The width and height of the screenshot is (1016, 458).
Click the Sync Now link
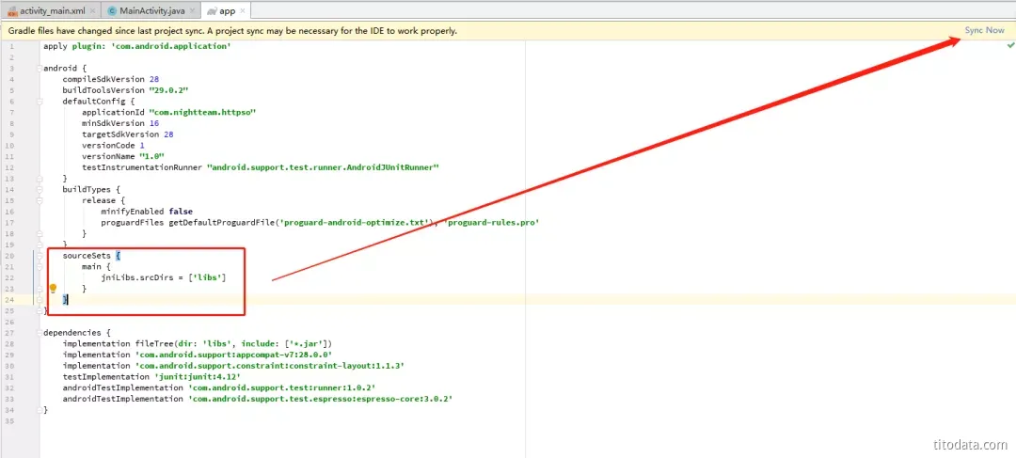pos(984,30)
